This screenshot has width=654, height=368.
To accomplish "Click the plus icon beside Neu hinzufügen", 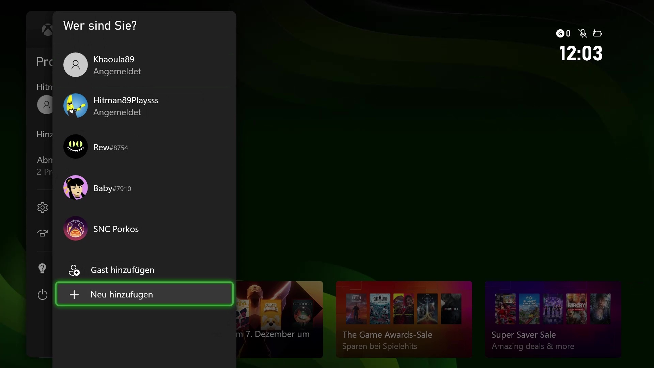I will tap(74, 295).
